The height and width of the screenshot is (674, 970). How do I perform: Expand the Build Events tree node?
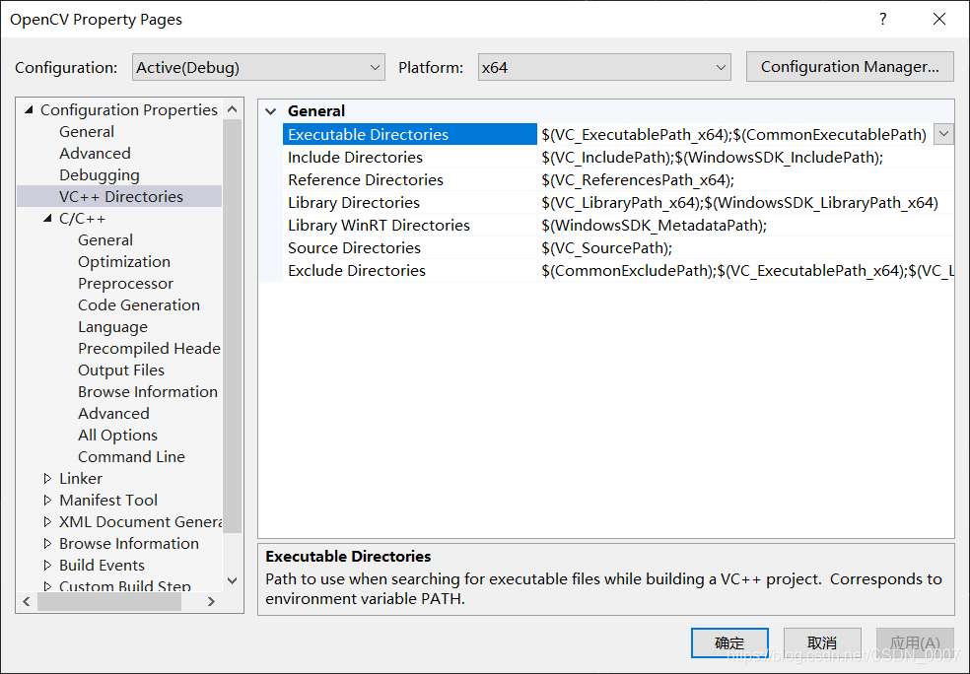pyautogui.click(x=47, y=566)
